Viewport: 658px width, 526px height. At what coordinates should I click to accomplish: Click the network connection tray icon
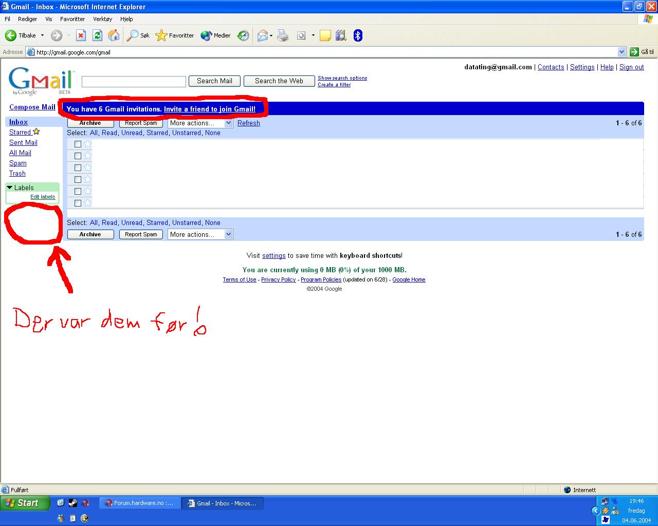(605, 501)
